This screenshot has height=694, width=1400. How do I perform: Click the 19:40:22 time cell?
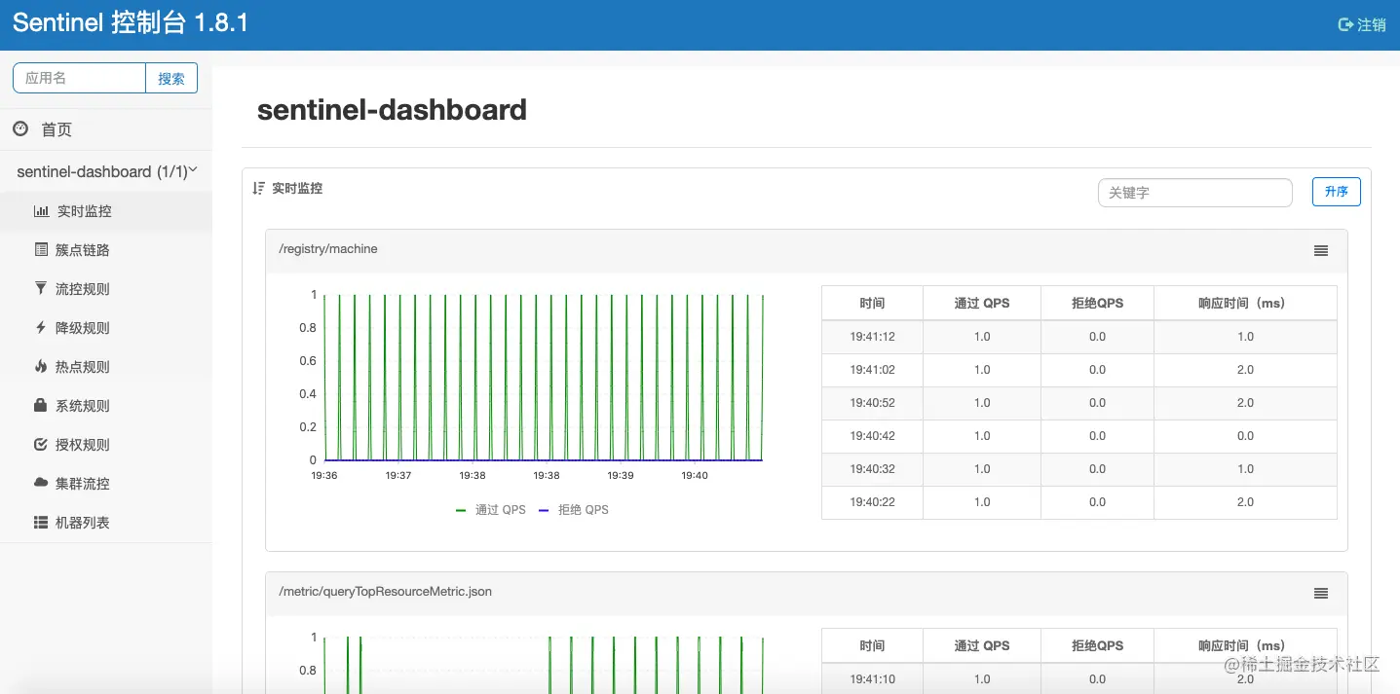[872, 502]
